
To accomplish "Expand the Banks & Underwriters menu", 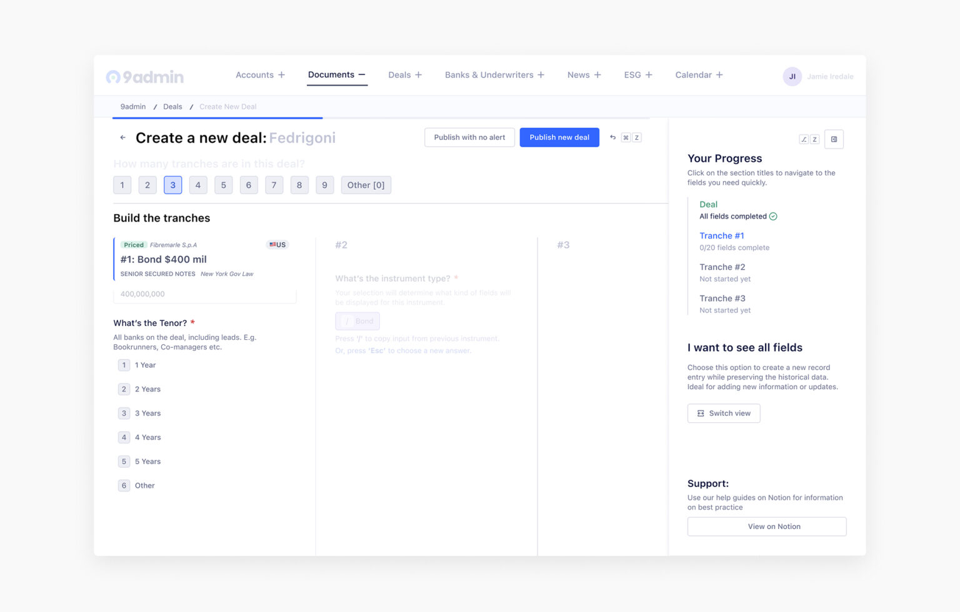I will [494, 75].
